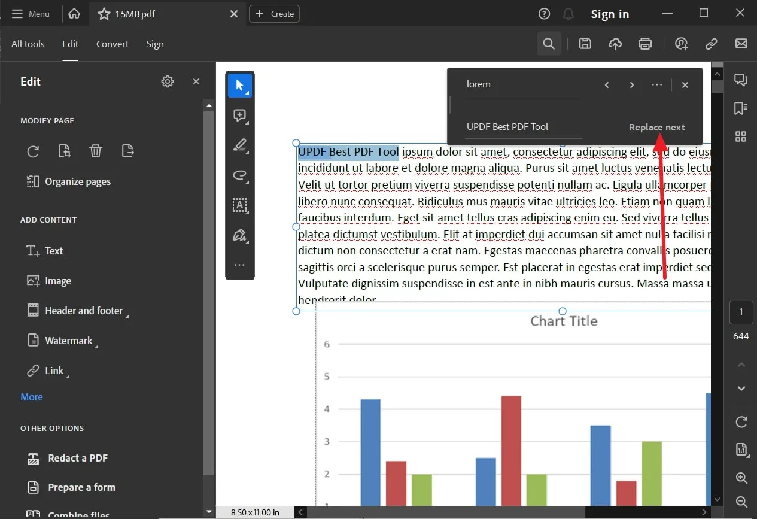Open Edit panel settings gear

click(168, 81)
